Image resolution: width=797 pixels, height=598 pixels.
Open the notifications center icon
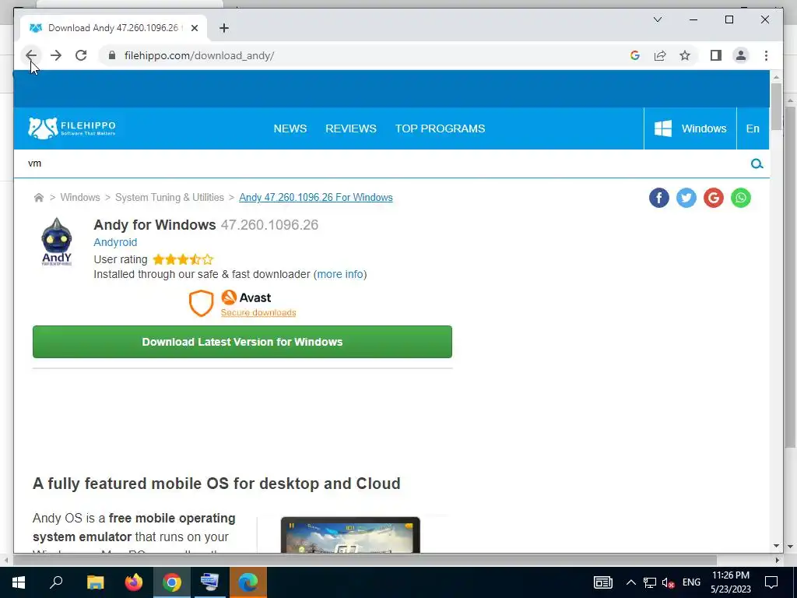click(x=771, y=582)
